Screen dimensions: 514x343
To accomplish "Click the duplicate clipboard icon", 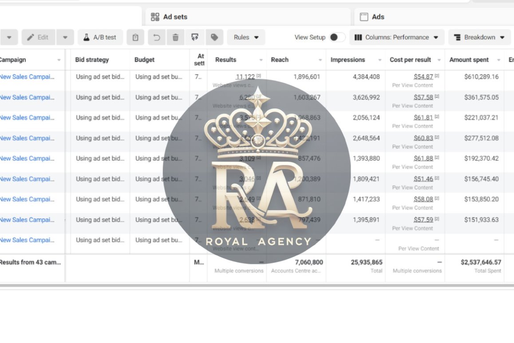I will pyautogui.click(x=135, y=37).
